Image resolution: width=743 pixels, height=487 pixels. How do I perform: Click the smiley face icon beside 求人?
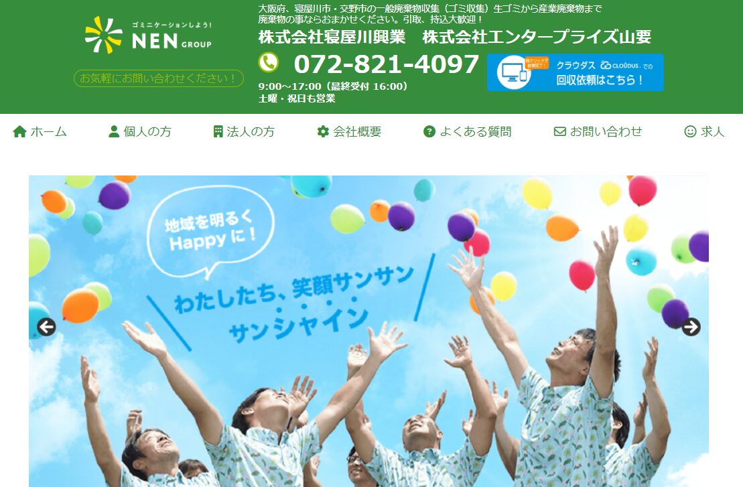[690, 131]
